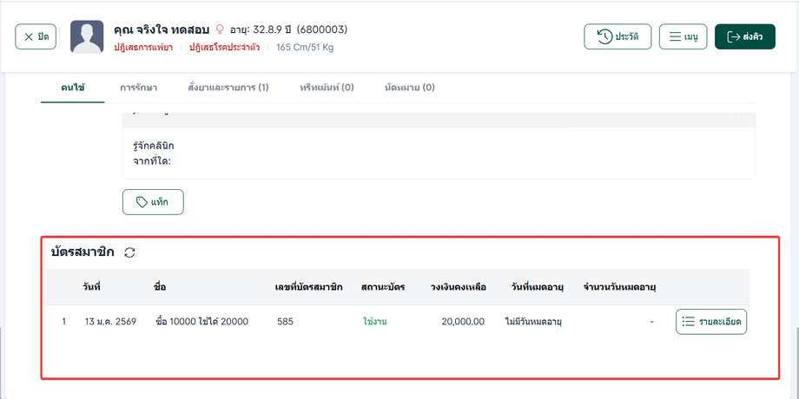This screenshot has height=399, width=799.
Task: Click the 165 Cm/51 Kg value
Action: (305, 48)
